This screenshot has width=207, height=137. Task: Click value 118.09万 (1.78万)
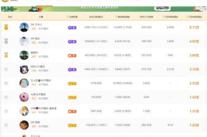[x=96, y=125]
